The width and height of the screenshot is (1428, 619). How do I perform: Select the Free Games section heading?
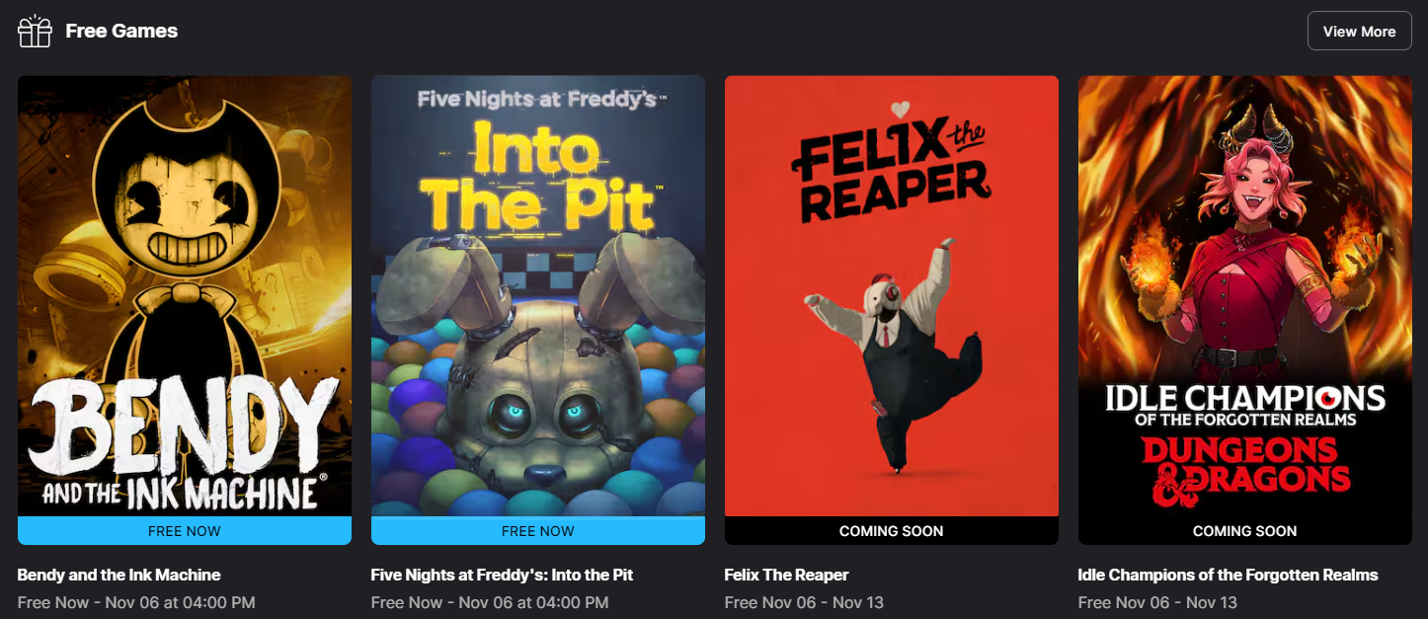[x=121, y=31]
